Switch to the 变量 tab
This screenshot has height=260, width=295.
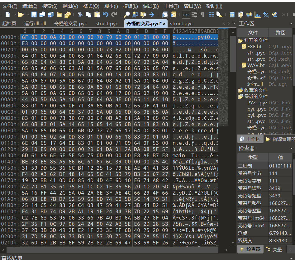274,249
